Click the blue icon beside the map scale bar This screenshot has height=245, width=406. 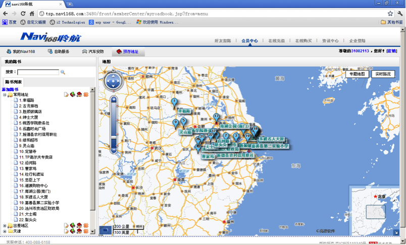pos(106,230)
